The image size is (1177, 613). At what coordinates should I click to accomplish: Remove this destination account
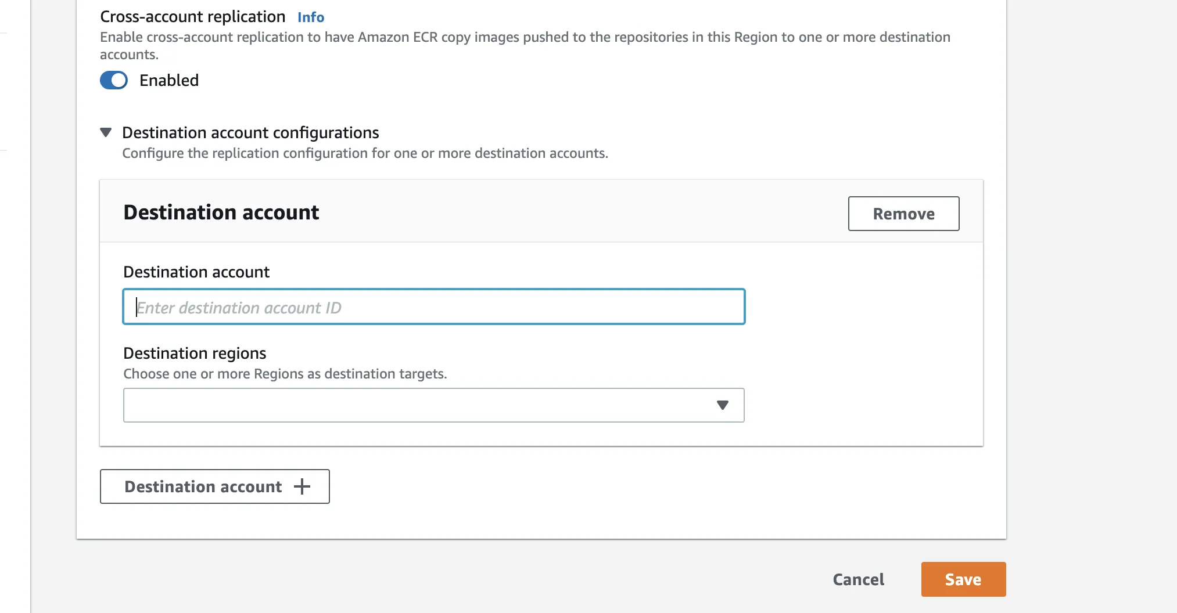tap(903, 214)
